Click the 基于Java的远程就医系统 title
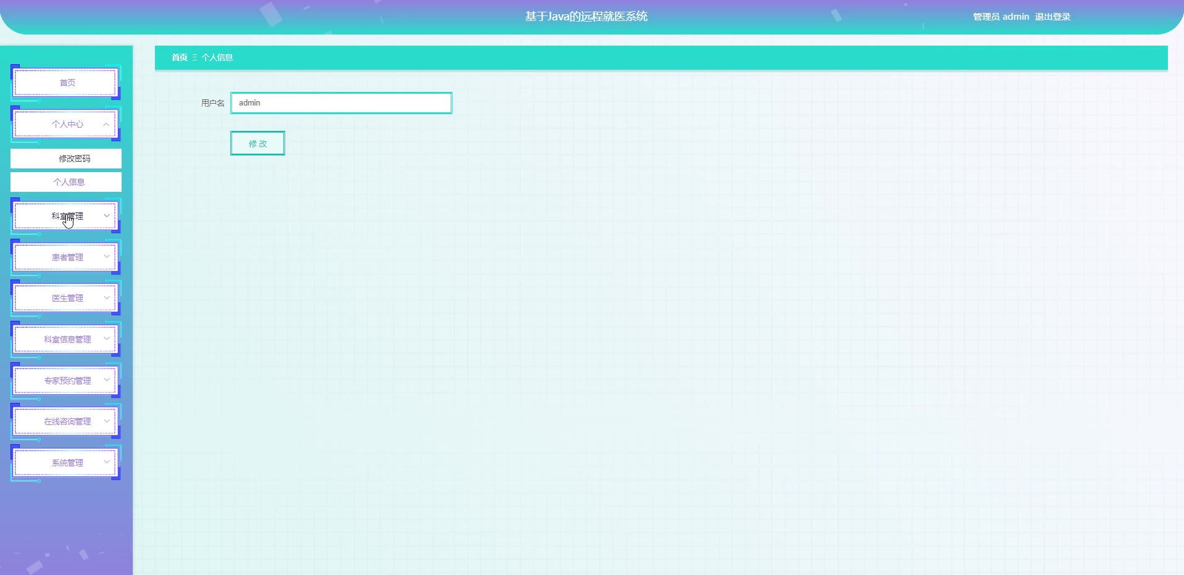Viewport: 1184px width, 575px height. click(x=586, y=17)
